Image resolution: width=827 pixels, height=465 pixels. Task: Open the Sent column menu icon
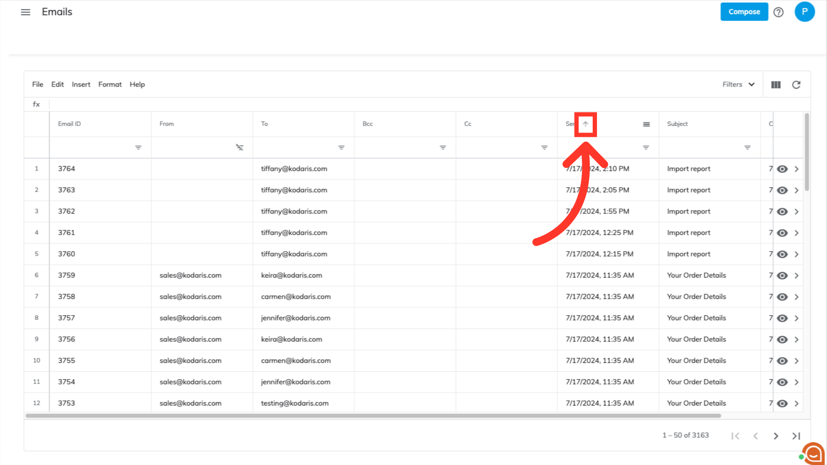tap(646, 124)
